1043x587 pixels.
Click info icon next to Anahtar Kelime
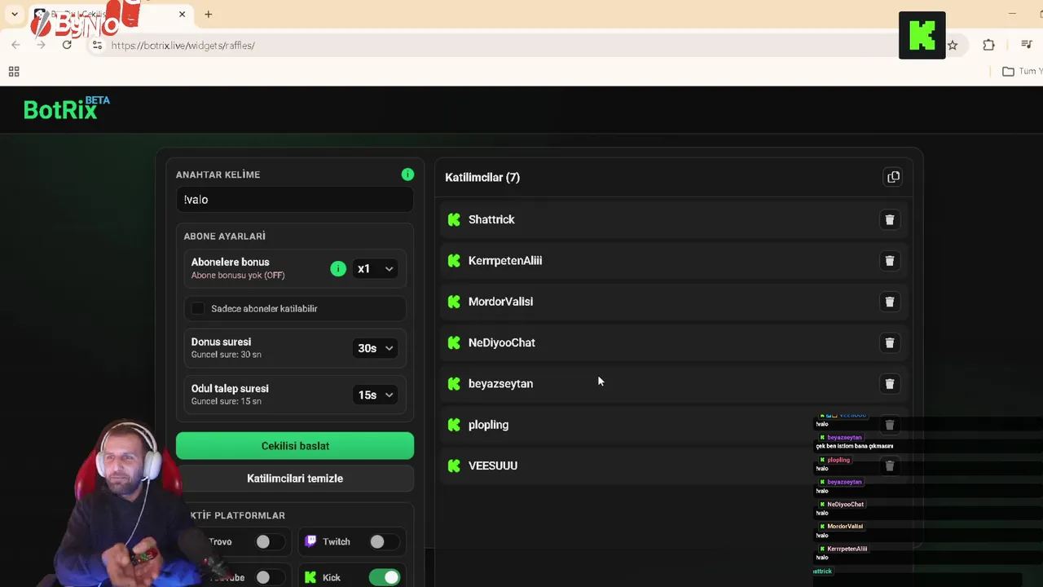[x=407, y=174]
